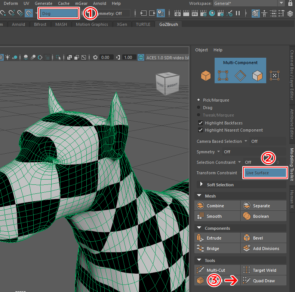Switch to Edge selection mode icon

tap(240, 76)
